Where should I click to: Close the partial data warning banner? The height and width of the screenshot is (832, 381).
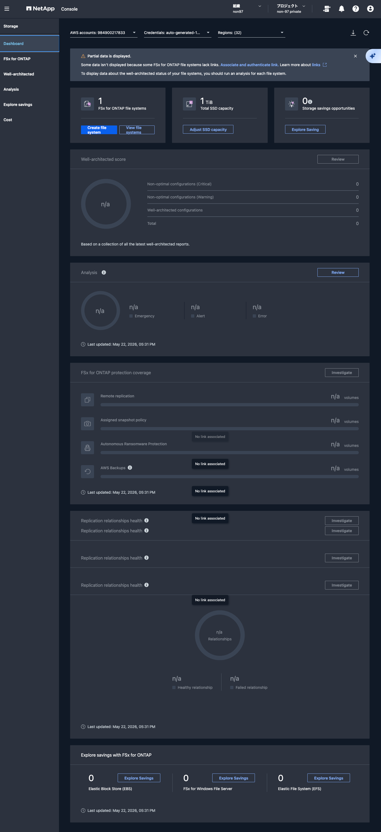[355, 56]
